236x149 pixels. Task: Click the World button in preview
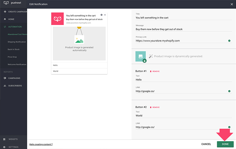79,71
